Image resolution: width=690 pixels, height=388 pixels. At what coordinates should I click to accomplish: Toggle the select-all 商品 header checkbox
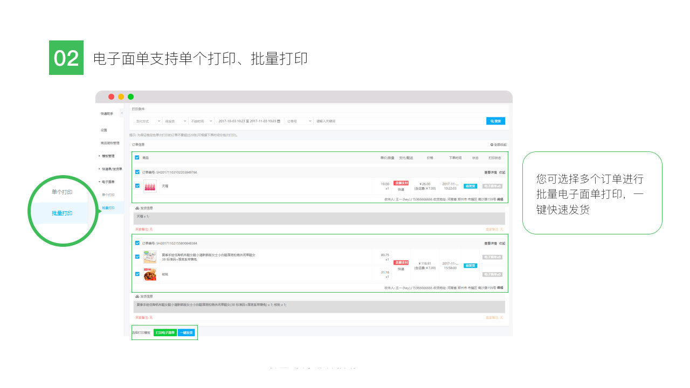tap(137, 157)
